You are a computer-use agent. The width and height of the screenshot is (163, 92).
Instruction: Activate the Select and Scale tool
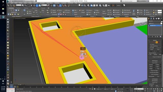(x=40, y=5)
